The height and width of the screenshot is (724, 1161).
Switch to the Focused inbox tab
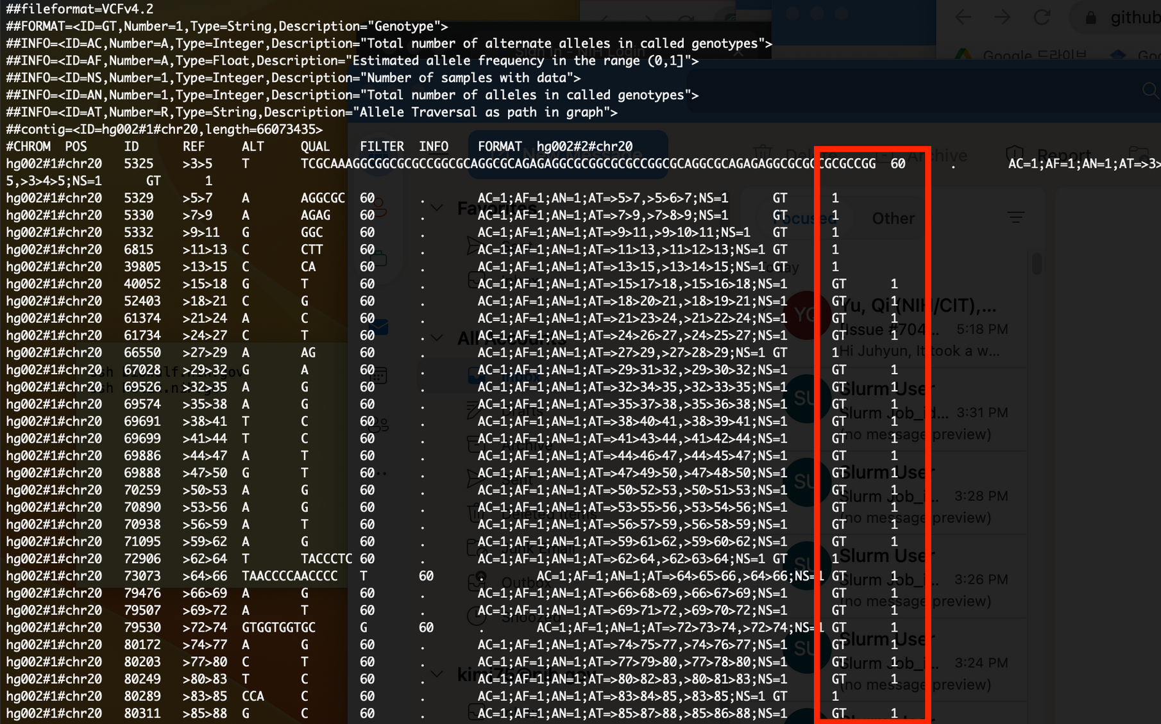(806, 218)
